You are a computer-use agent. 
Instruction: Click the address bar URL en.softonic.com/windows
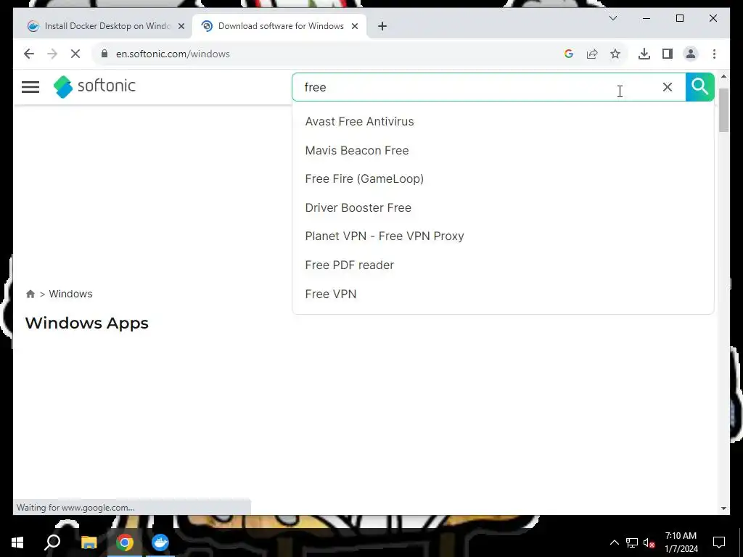[x=173, y=54]
